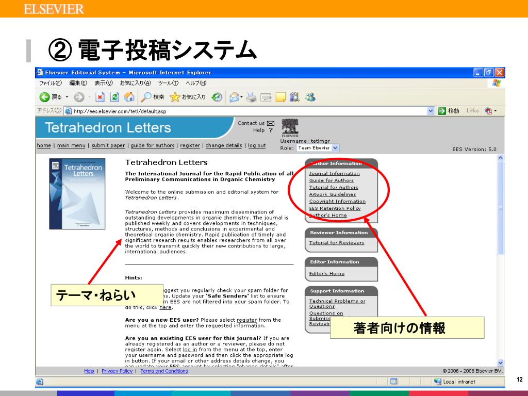Viewport: 528px width, 396px height.
Task: Click the change details link
Action: [x=224, y=145]
